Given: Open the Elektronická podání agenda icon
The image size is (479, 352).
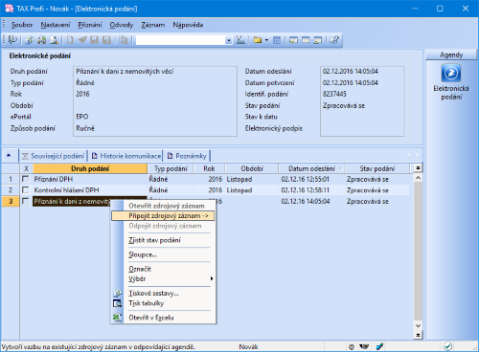Looking at the screenshot, I should [x=451, y=74].
